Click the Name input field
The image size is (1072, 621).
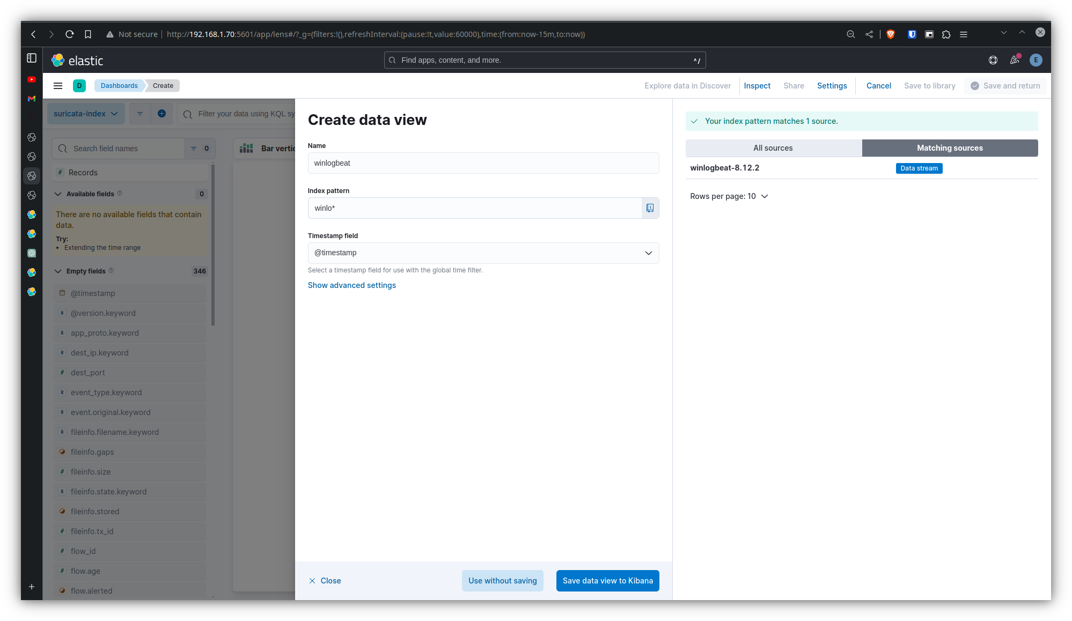pyautogui.click(x=483, y=163)
